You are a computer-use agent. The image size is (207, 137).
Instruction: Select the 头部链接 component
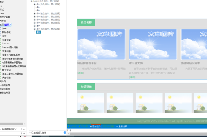6,78
